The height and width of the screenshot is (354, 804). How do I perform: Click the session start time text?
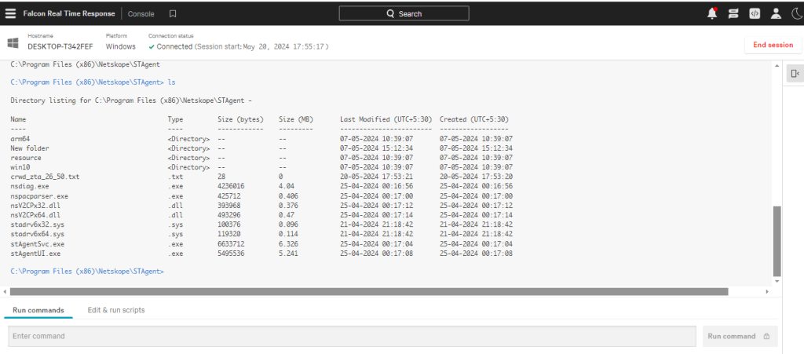point(261,46)
